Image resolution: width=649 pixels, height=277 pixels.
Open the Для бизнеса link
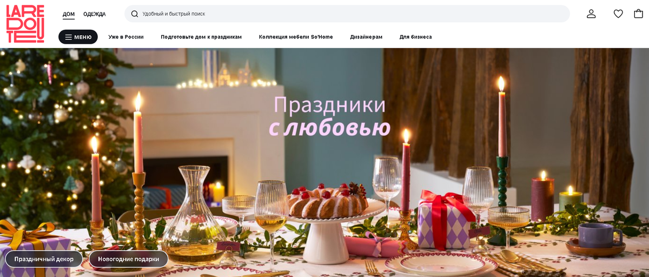(415, 37)
